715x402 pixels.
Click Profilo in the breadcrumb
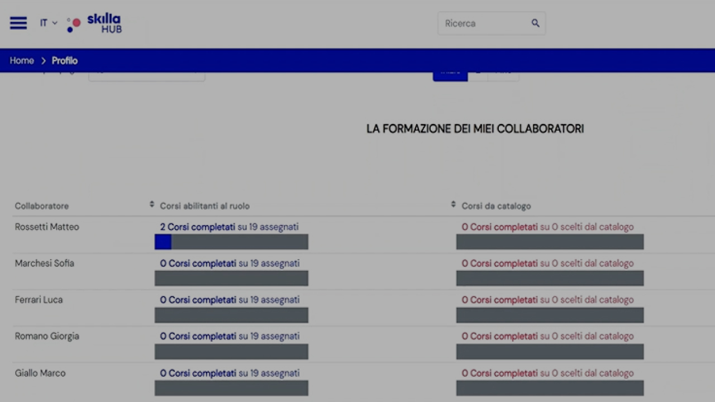65,61
